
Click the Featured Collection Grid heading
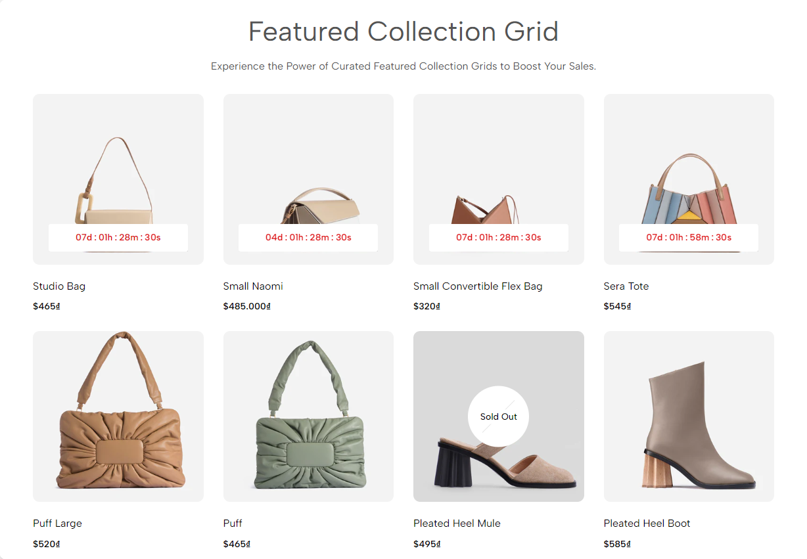[x=403, y=32]
